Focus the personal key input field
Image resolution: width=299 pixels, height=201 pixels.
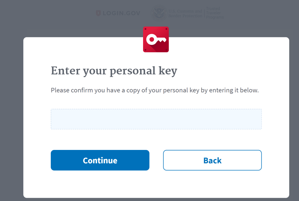pyautogui.click(x=156, y=119)
